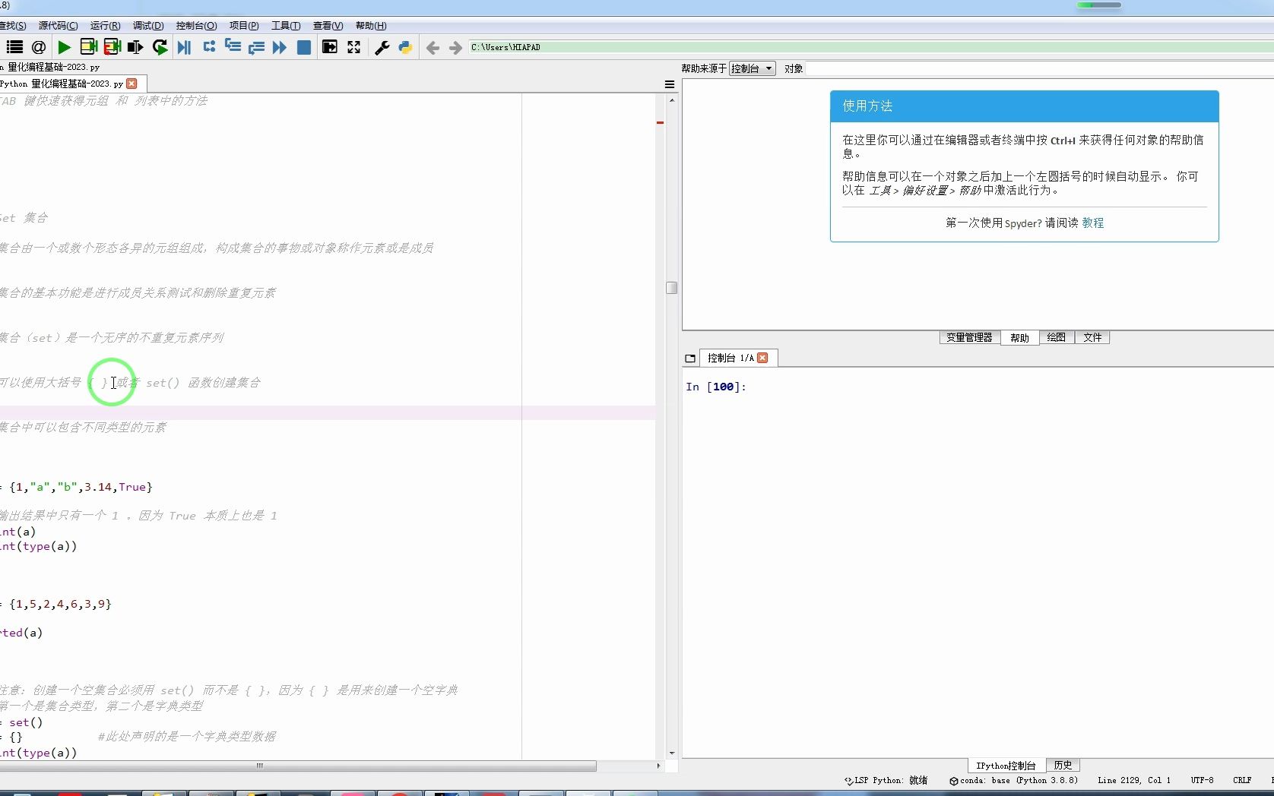This screenshot has height=796, width=1274.
Task: Click the working directory path field
Action: coord(870,47)
